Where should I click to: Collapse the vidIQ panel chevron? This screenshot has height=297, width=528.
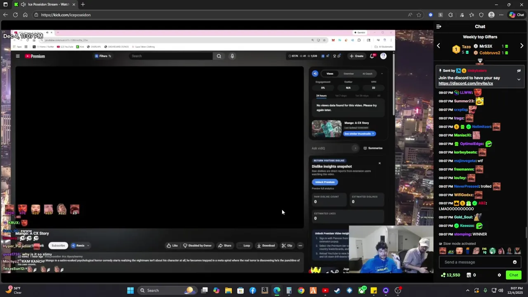(x=382, y=73)
